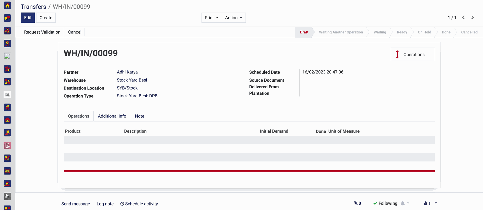Viewport: 483px width, 210px height.
Task: Expand the Action dropdown menu
Action: click(x=233, y=18)
